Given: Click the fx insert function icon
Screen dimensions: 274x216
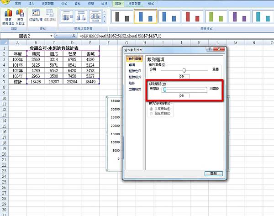Looking at the screenshot, I should (74, 36).
